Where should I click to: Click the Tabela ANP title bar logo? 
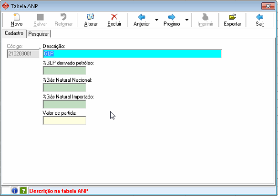coord(5,6)
